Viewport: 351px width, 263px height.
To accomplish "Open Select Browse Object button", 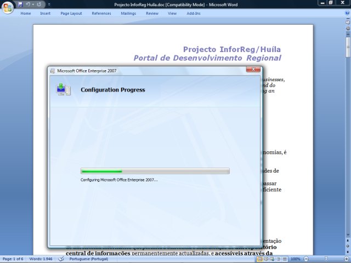I will pos(348,246).
